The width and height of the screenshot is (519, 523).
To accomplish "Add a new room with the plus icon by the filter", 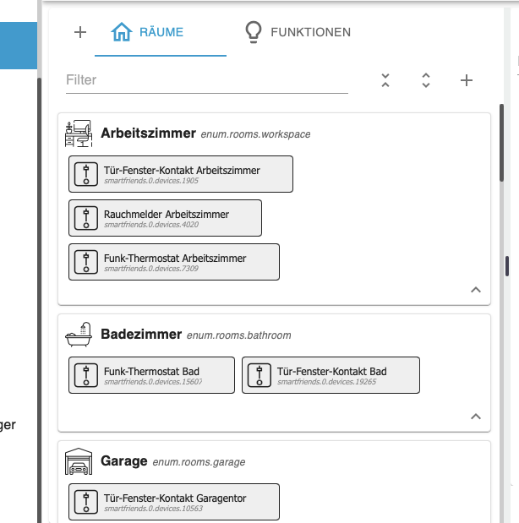I will [x=467, y=80].
